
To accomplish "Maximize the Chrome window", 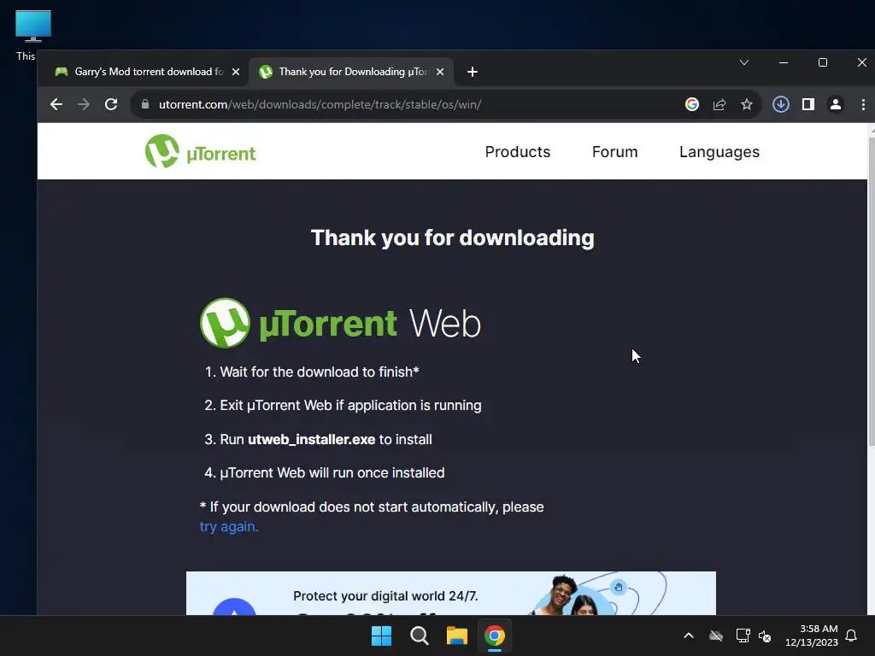I will click(x=823, y=62).
